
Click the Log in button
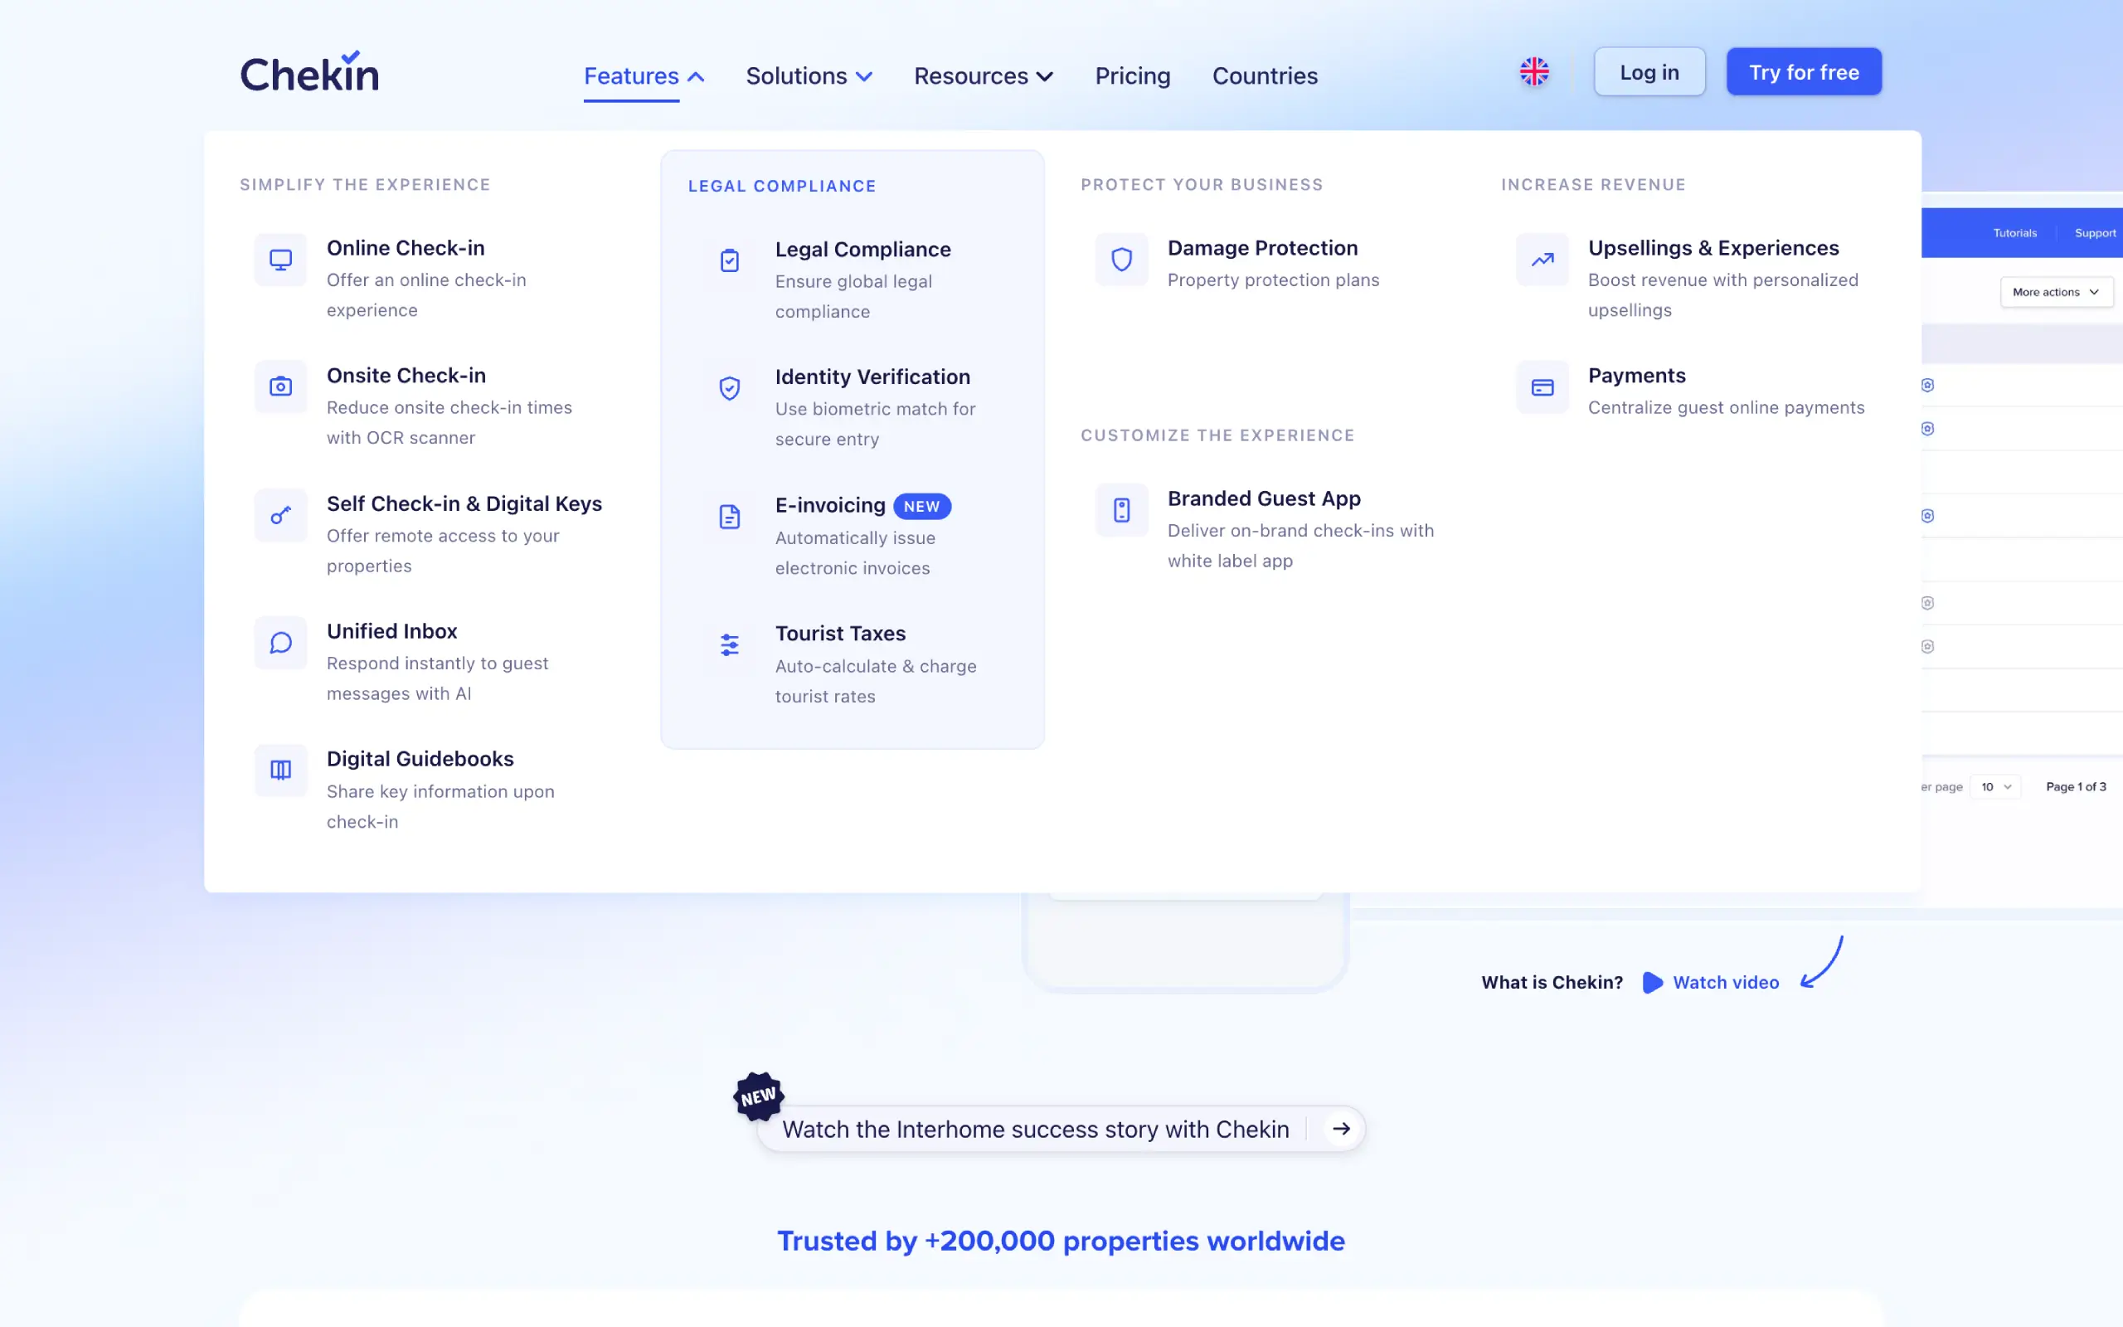click(1649, 72)
